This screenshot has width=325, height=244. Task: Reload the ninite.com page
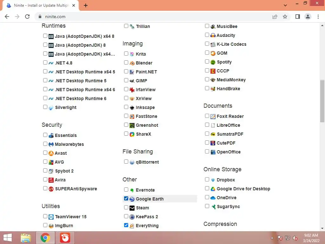pyautogui.click(x=27, y=17)
